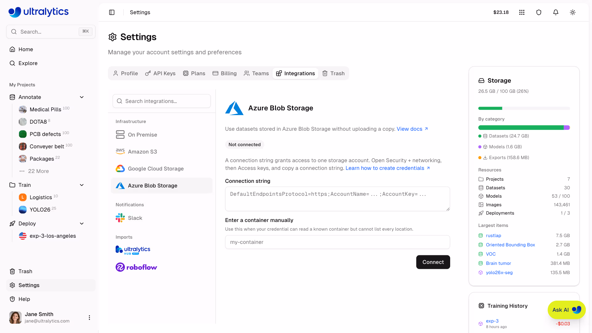Screen dimensions: 592x333
Task: Open the Brain tumor dataset link
Action: pyautogui.click(x=498, y=263)
